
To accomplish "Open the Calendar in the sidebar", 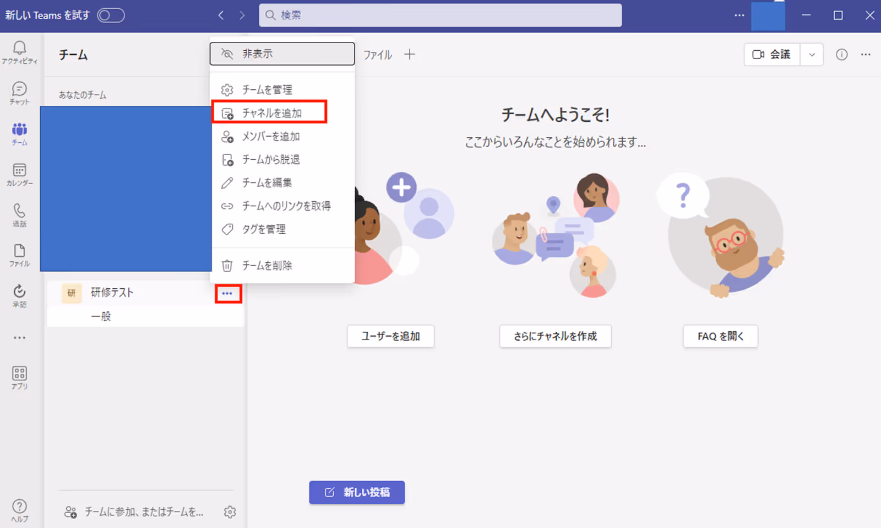I will [x=20, y=175].
